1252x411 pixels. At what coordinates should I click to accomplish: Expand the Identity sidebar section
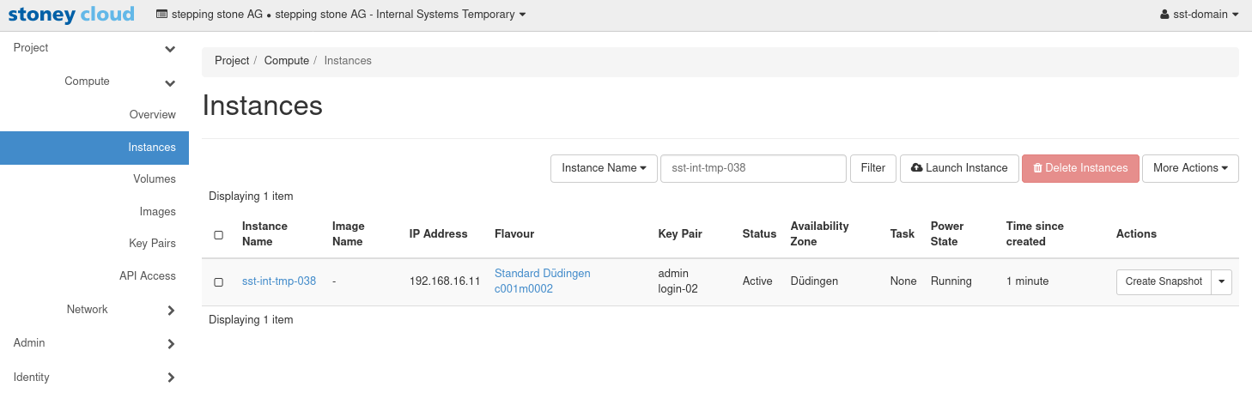pyautogui.click(x=170, y=378)
